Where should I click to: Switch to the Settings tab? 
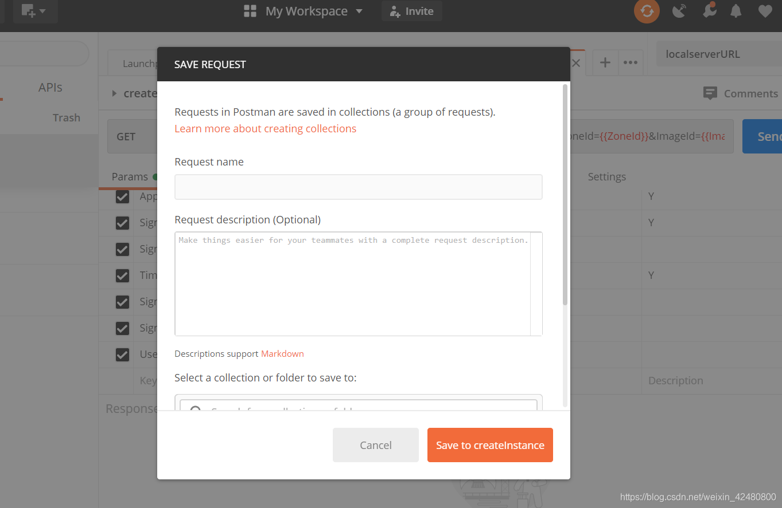606,176
